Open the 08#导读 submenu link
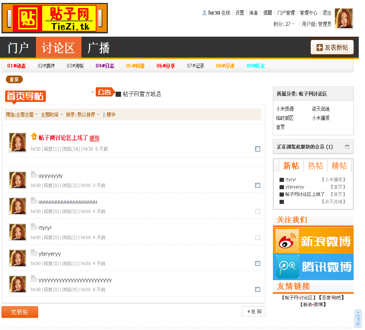Image resolution: width=365 pixels, height=330 pixels. [x=225, y=66]
